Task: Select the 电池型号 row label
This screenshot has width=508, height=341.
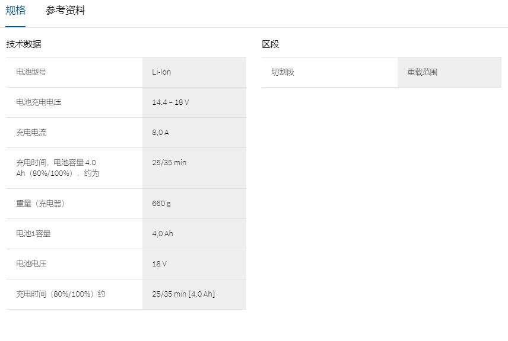Action: [x=31, y=72]
